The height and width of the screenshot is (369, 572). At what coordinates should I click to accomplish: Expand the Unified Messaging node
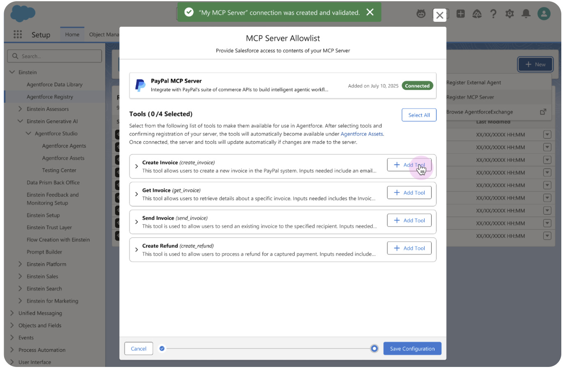(x=12, y=313)
